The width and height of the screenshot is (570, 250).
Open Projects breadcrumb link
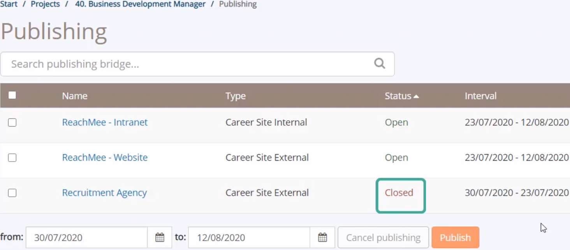pos(46,4)
